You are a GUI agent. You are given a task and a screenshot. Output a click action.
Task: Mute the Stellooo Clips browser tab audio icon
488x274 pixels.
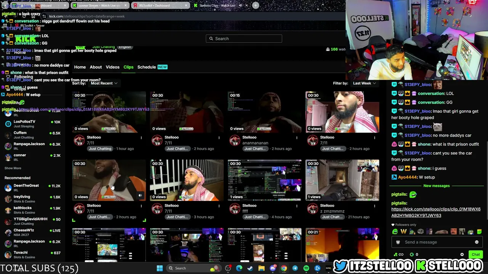[x=241, y=6]
